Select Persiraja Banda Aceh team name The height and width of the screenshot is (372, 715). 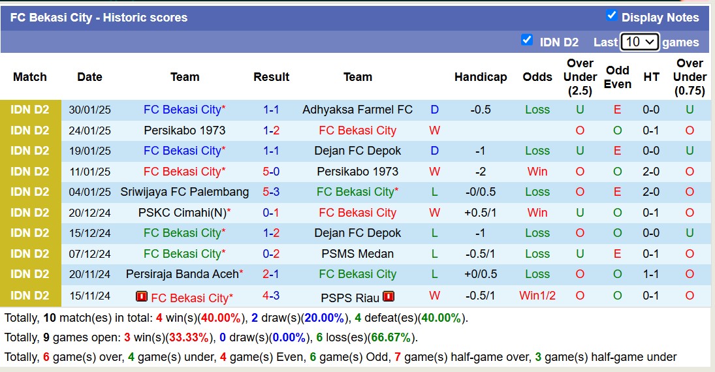click(182, 274)
